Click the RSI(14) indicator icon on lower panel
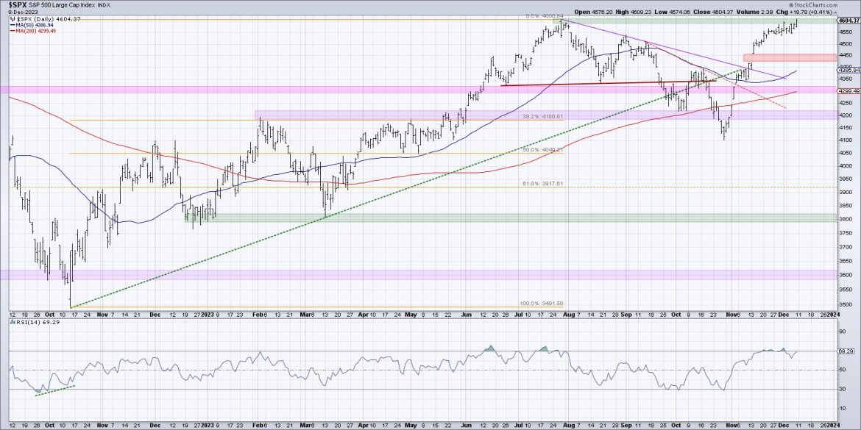This screenshot has height=430, width=861. [13, 322]
